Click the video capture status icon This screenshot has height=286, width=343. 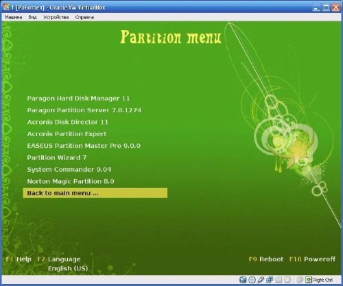pos(287,280)
